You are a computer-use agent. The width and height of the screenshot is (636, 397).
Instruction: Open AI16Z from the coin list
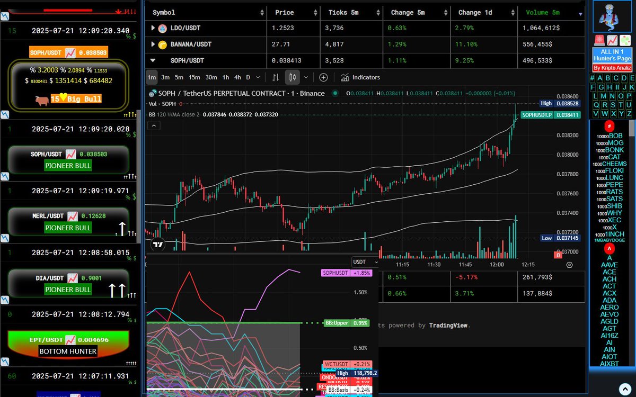coord(609,335)
